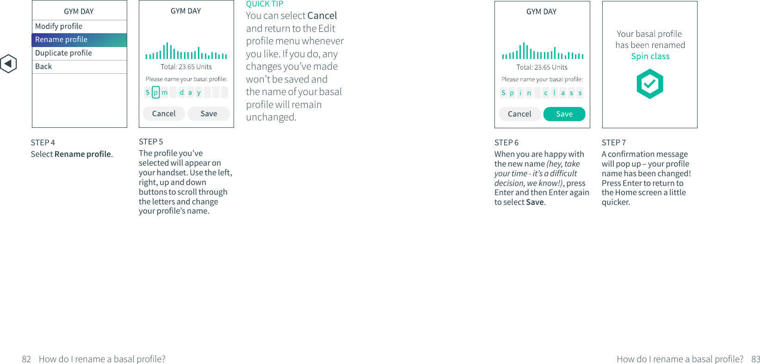760x364 pixels.
Task: Select Duplicate profile from the menu
Action: point(79,53)
